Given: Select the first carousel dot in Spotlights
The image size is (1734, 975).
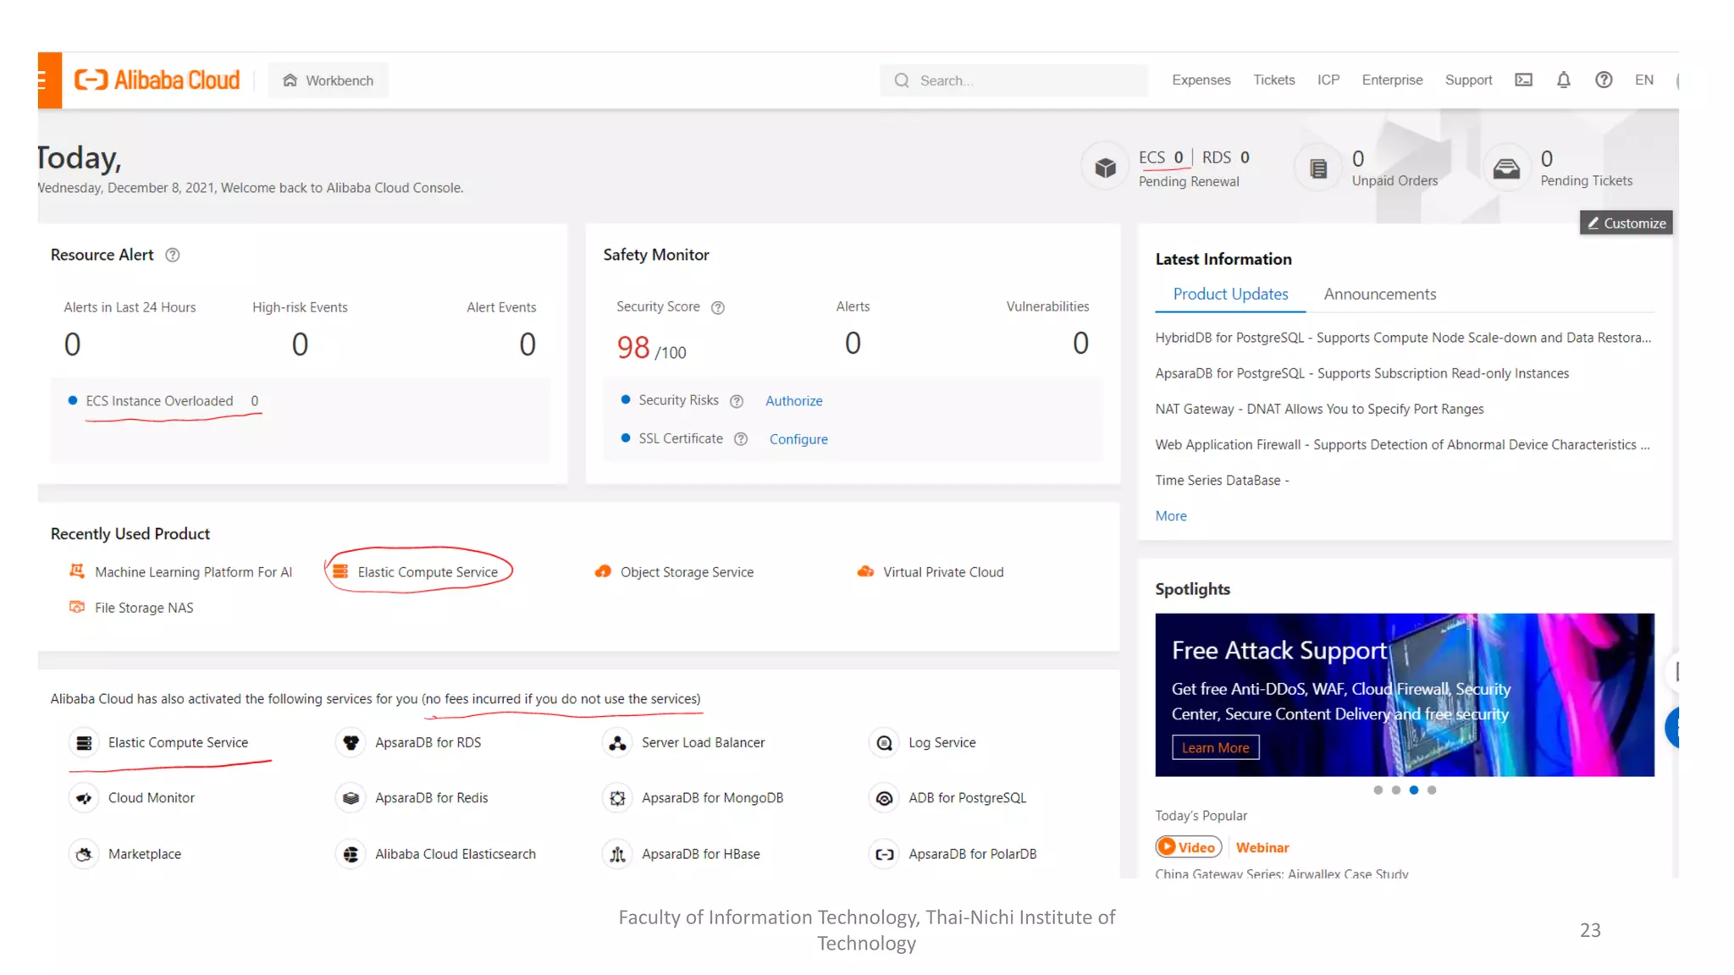Looking at the screenshot, I should point(1378,790).
